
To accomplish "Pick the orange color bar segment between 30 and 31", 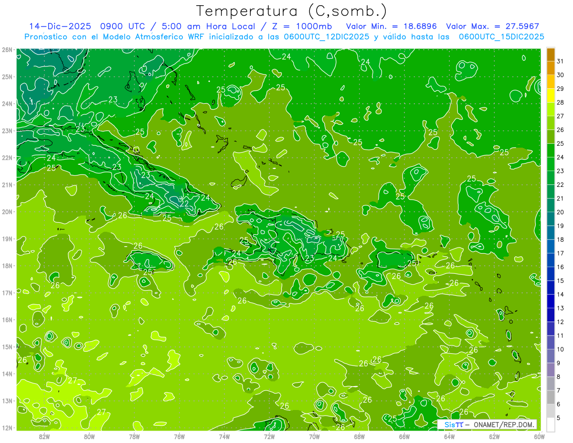I will pyautogui.click(x=551, y=68).
